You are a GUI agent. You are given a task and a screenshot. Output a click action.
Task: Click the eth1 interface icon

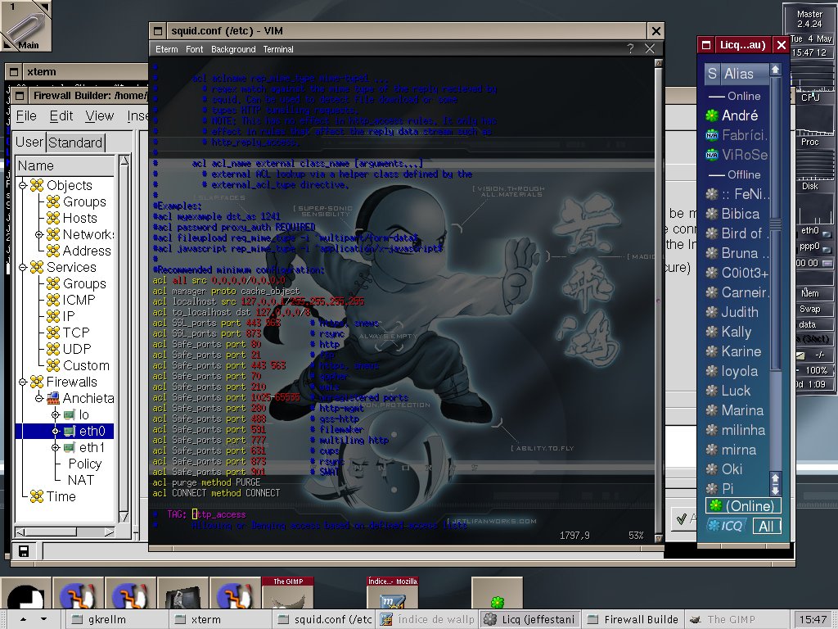click(x=70, y=447)
